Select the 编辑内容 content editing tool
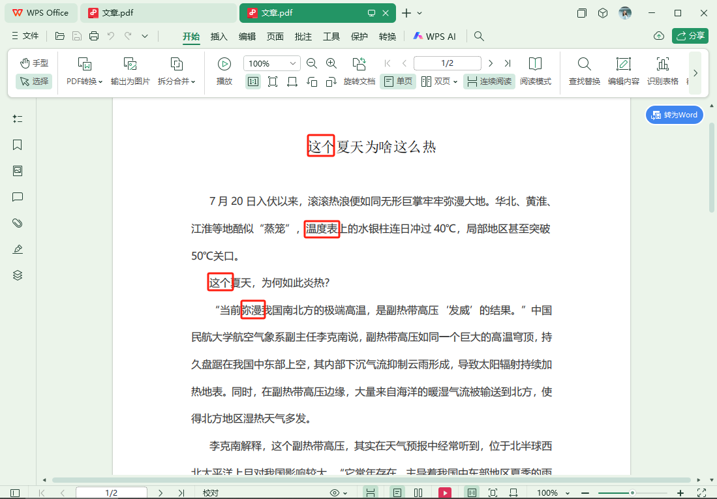Viewport: 717px width, 499px height. coord(624,72)
